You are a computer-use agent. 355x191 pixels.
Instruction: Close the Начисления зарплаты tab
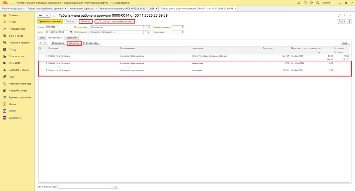click(x=96, y=8)
